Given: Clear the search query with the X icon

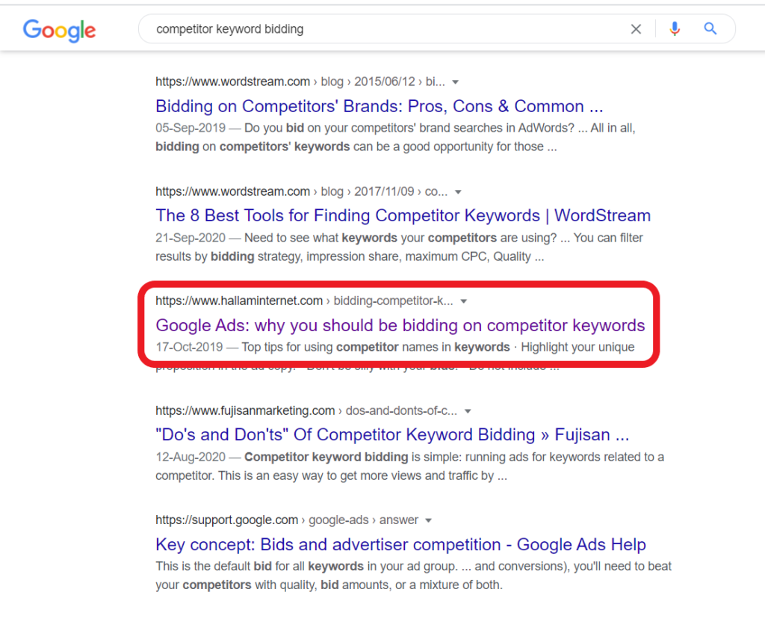Looking at the screenshot, I should [636, 28].
